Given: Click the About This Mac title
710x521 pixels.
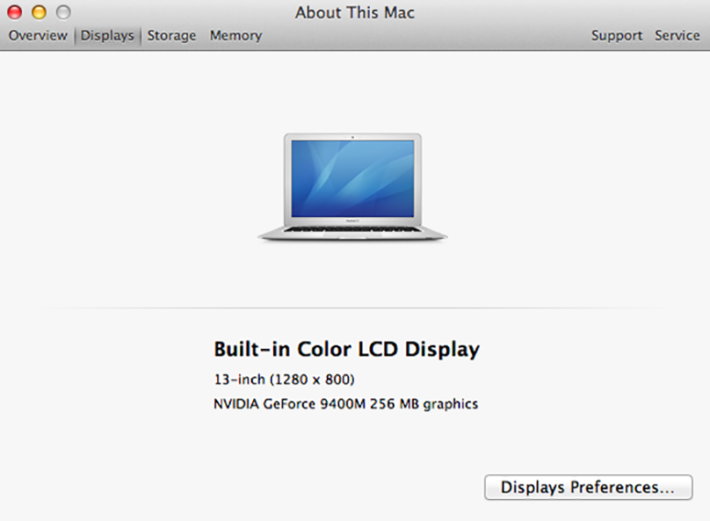Looking at the screenshot, I should (355, 12).
